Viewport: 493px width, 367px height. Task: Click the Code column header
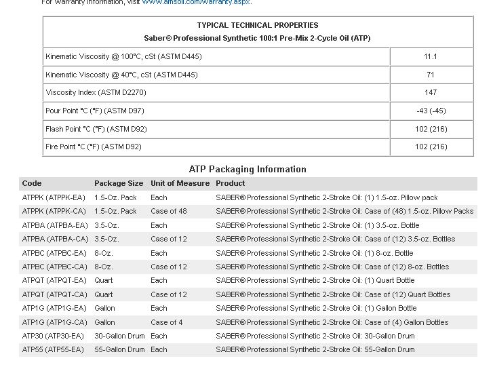(32, 183)
